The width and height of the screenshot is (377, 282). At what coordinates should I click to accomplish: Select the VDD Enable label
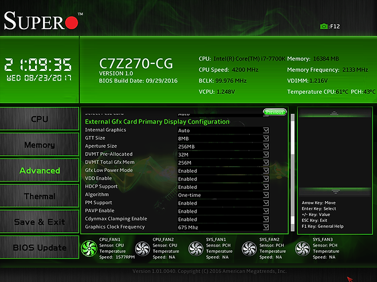coord(99,178)
